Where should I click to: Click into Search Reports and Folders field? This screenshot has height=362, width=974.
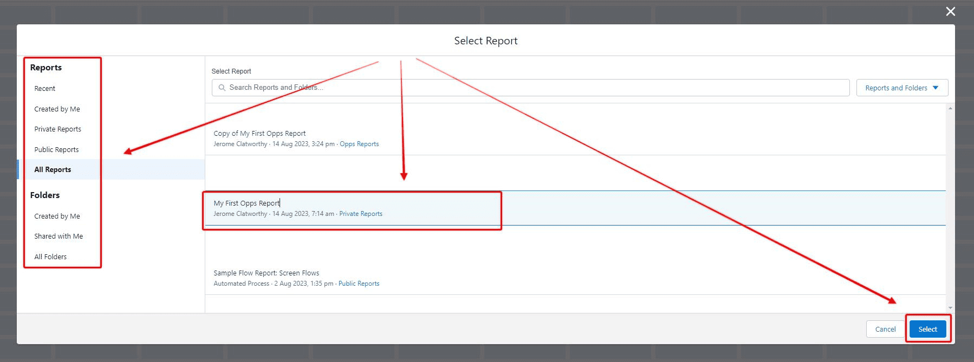pyautogui.click(x=530, y=88)
